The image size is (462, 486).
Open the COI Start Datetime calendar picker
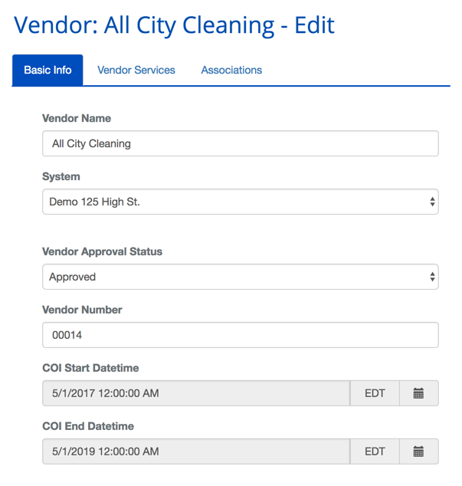[x=418, y=393]
